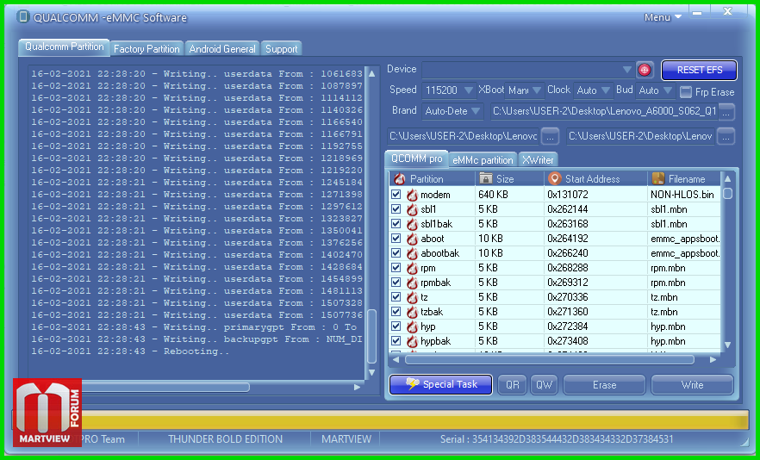Uncheck the abootbak partition checkbox
The image size is (760, 460).
coord(396,253)
